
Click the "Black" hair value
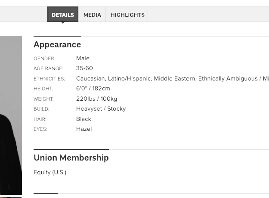click(x=83, y=119)
